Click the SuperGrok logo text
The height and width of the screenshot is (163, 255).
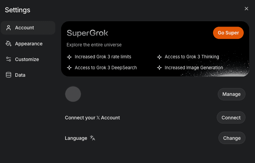(87, 33)
